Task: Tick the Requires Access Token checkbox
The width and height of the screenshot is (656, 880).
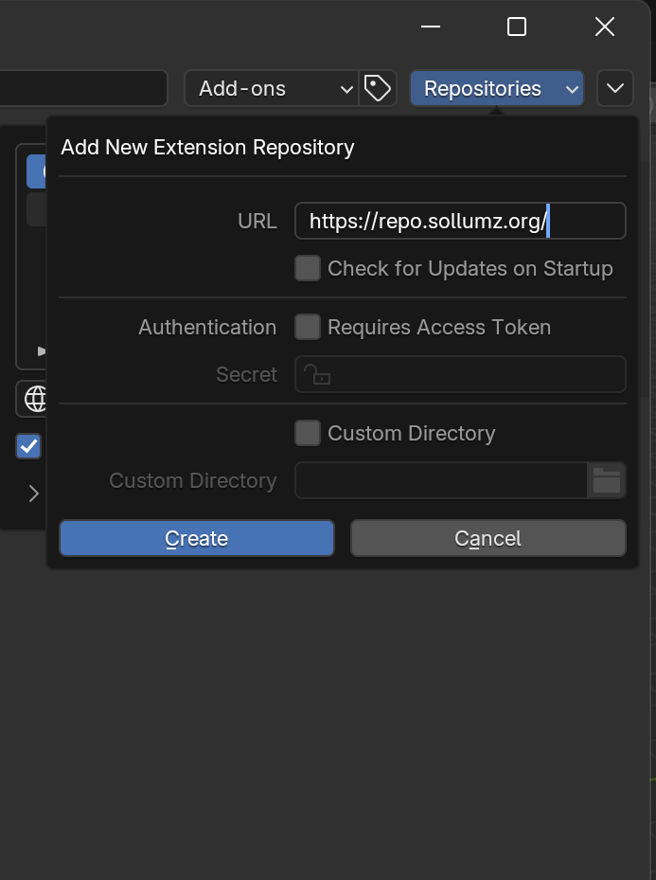Action: [308, 328]
